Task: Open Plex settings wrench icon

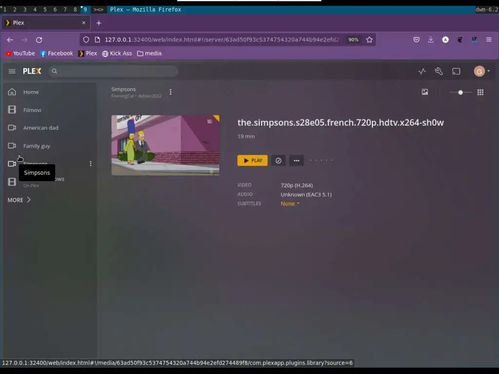Action: pos(439,71)
